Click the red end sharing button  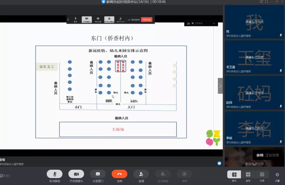147,20
